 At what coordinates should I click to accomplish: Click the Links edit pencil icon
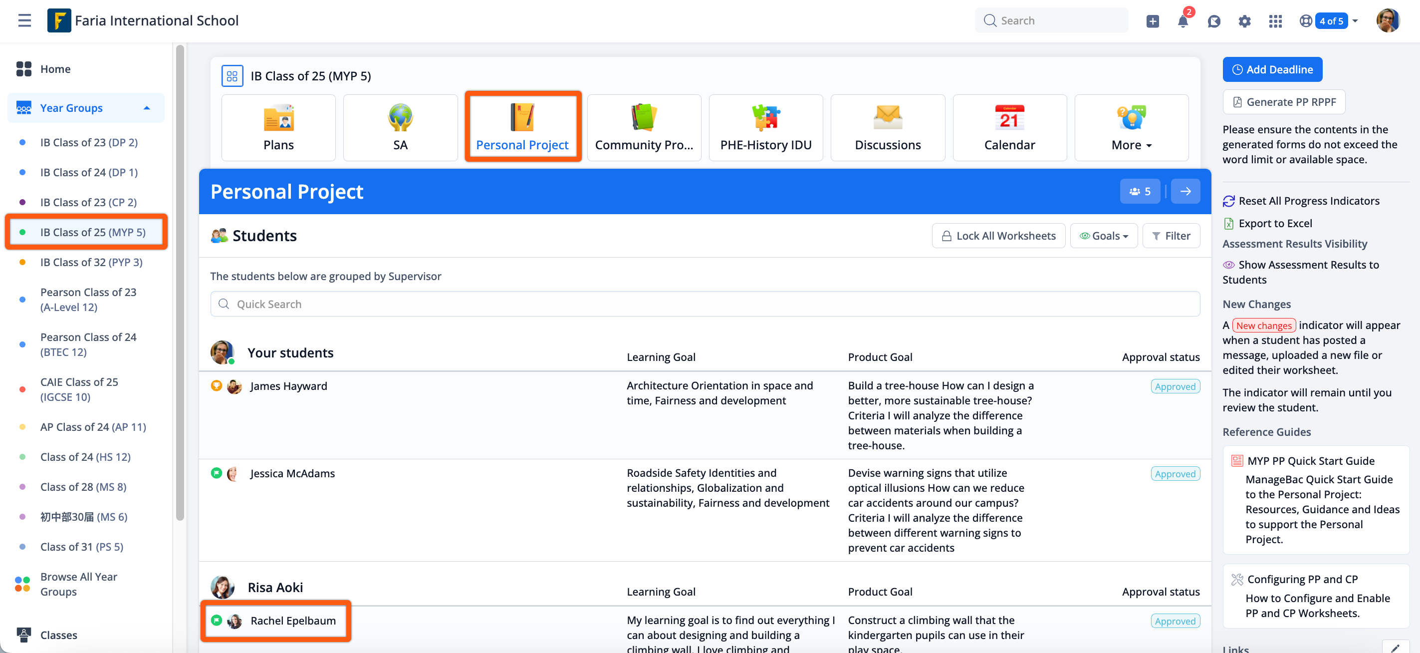[1395, 648]
